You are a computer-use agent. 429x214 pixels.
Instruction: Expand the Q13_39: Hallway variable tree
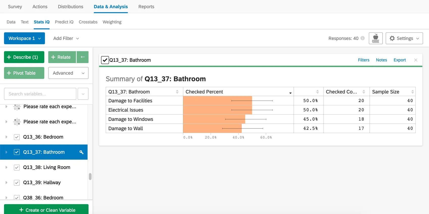pyautogui.click(x=6, y=183)
